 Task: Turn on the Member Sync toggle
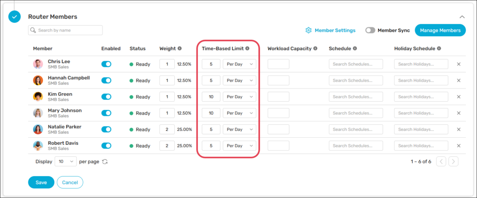tap(370, 30)
